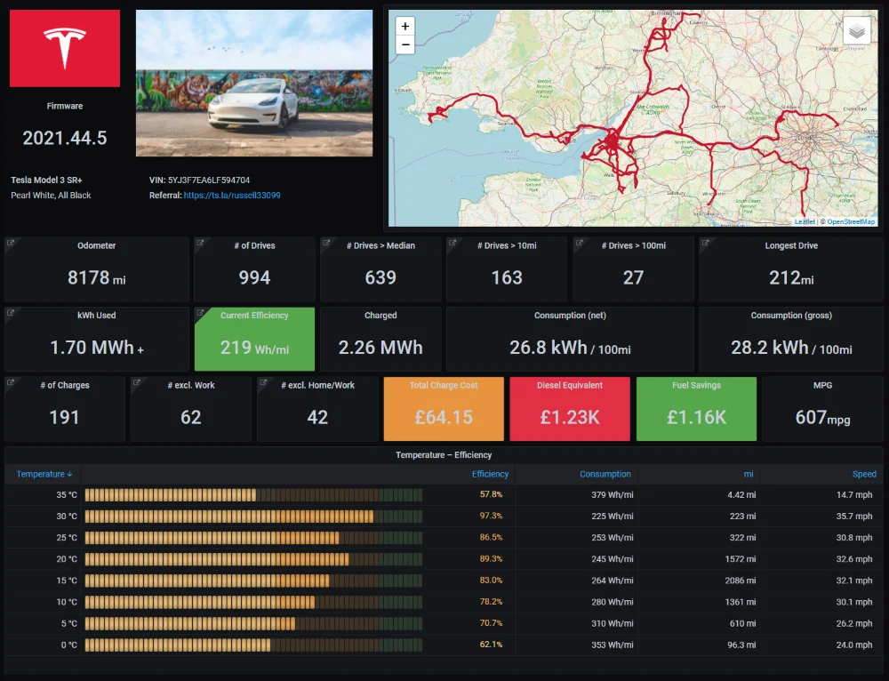The width and height of the screenshot is (889, 681).
Task: Click the Tesla logo image
Action: click(65, 48)
